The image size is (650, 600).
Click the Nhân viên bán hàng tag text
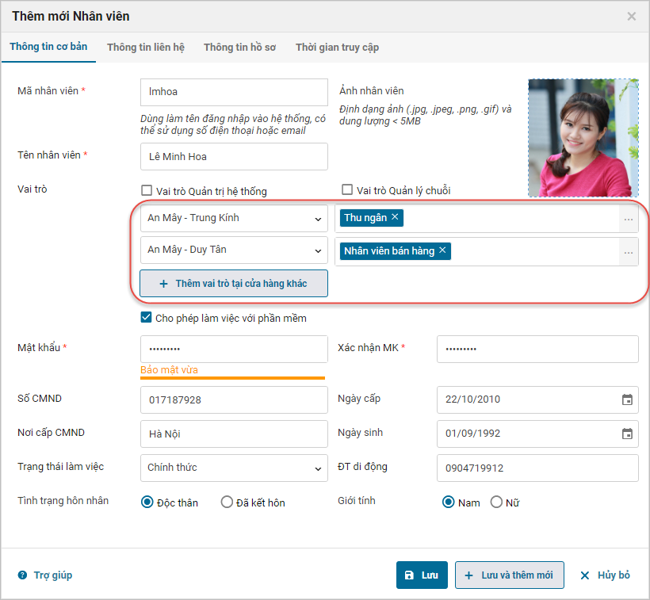point(389,250)
